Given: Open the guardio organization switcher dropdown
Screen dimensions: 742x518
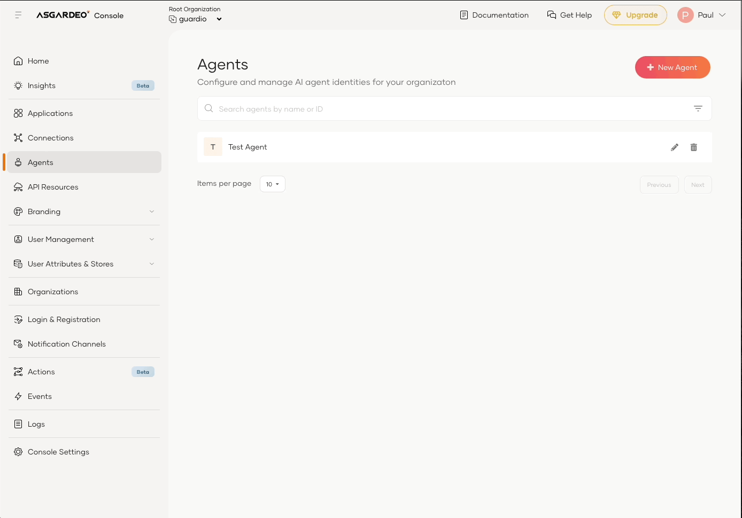Looking at the screenshot, I should coord(219,19).
